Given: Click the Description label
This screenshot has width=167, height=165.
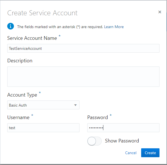Looking at the screenshot, I should pyautogui.click(x=20, y=61).
